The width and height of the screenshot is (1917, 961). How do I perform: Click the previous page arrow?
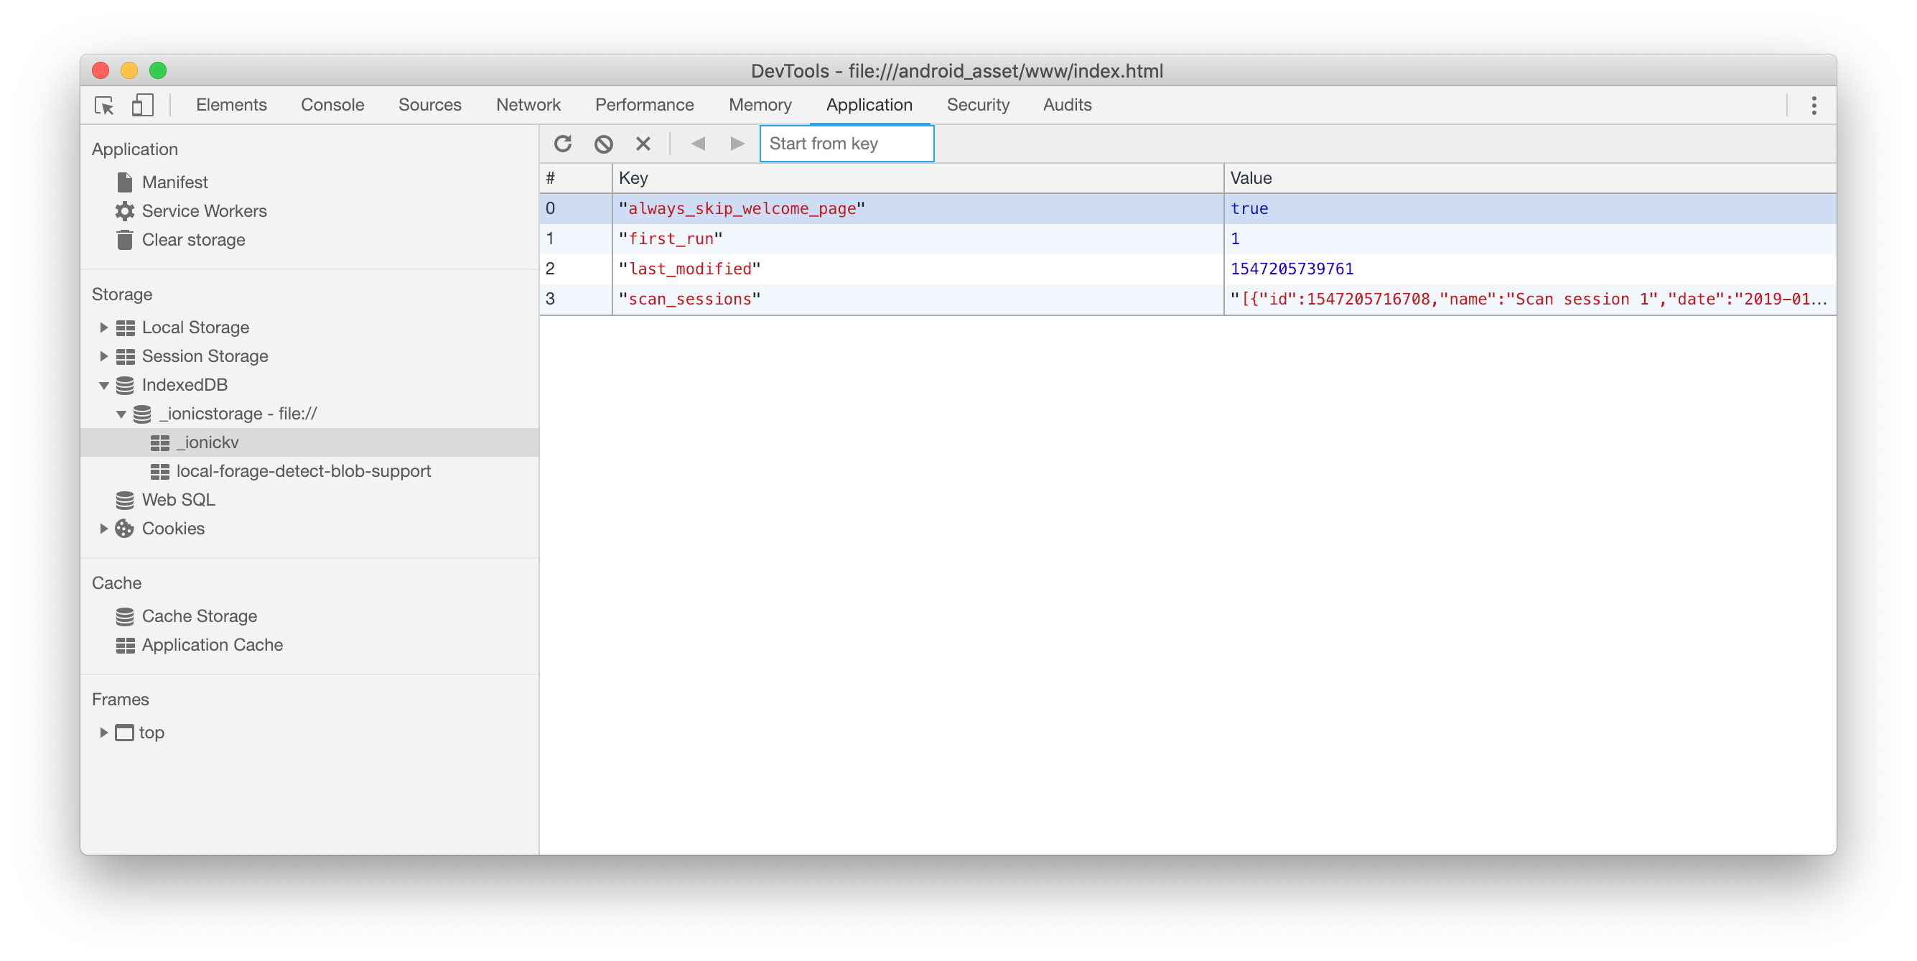(x=698, y=143)
